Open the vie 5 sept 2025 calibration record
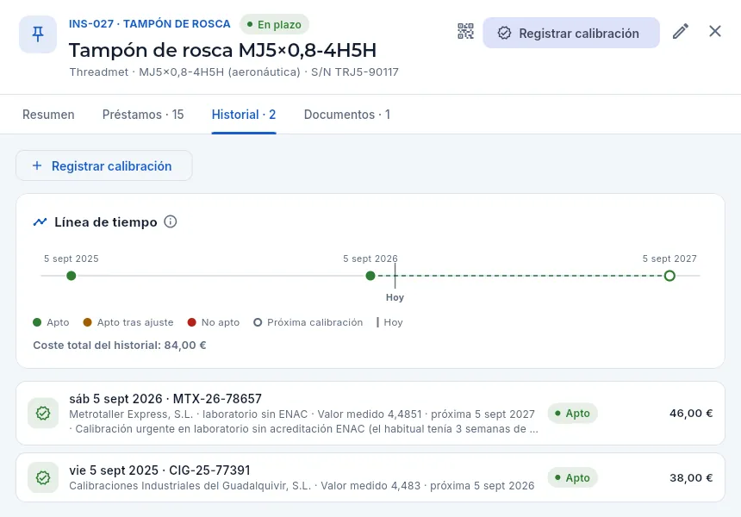 tap(370, 477)
